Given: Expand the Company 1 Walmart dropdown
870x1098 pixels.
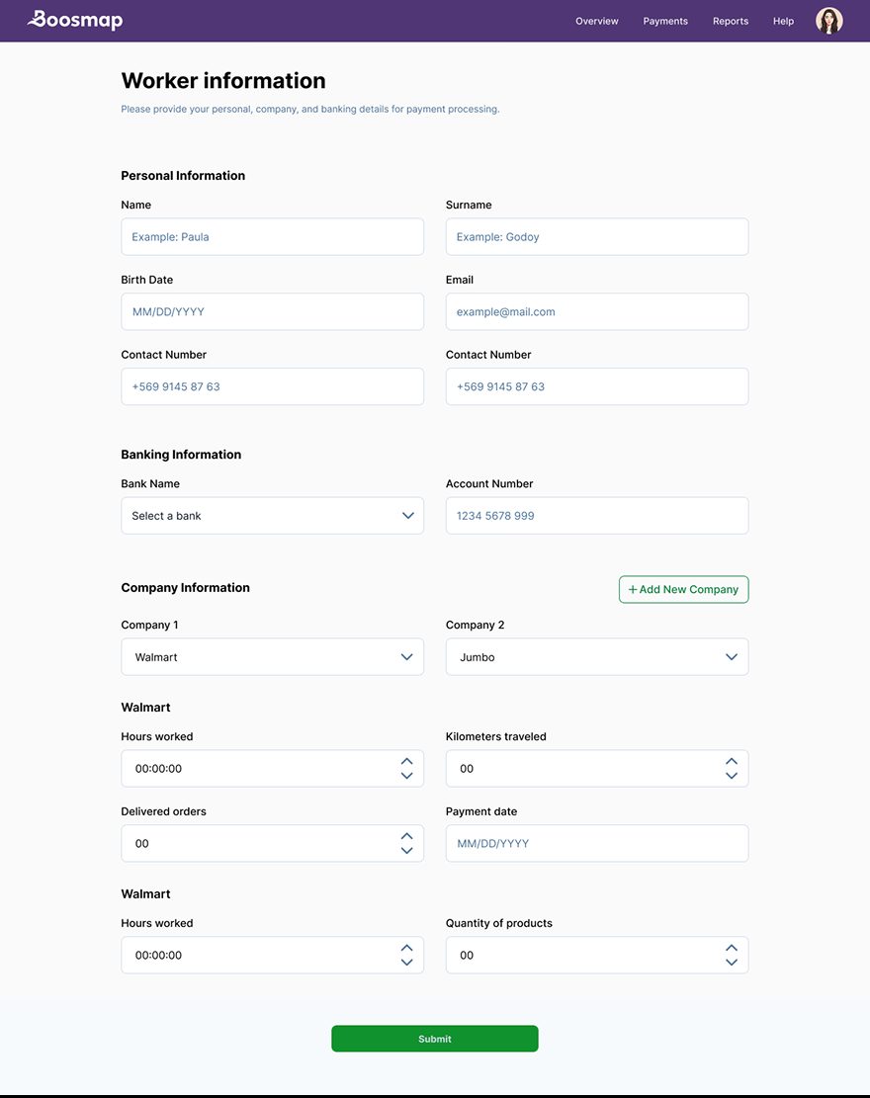Looking at the screenshot, I should 273,657.
